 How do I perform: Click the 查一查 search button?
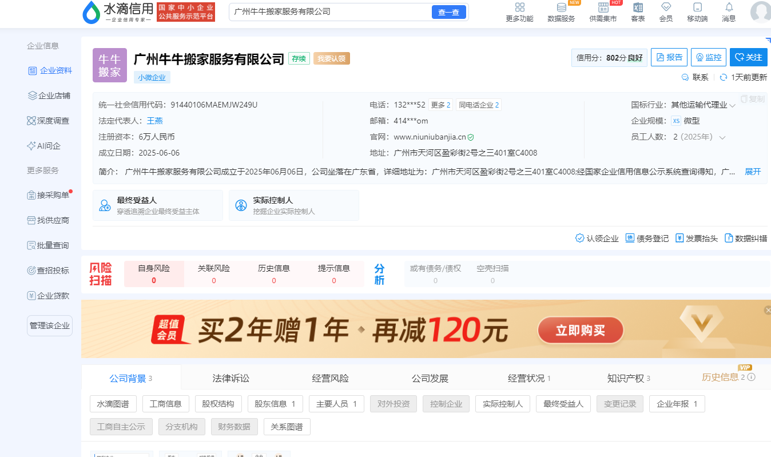448,12
